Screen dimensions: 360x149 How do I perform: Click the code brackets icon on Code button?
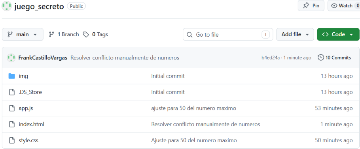click(325, 34)
